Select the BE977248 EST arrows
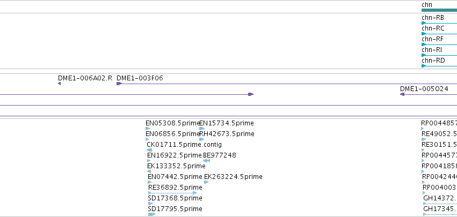This screenshot has height=217, width=457. pyautogui.click(x=206, y=161)
